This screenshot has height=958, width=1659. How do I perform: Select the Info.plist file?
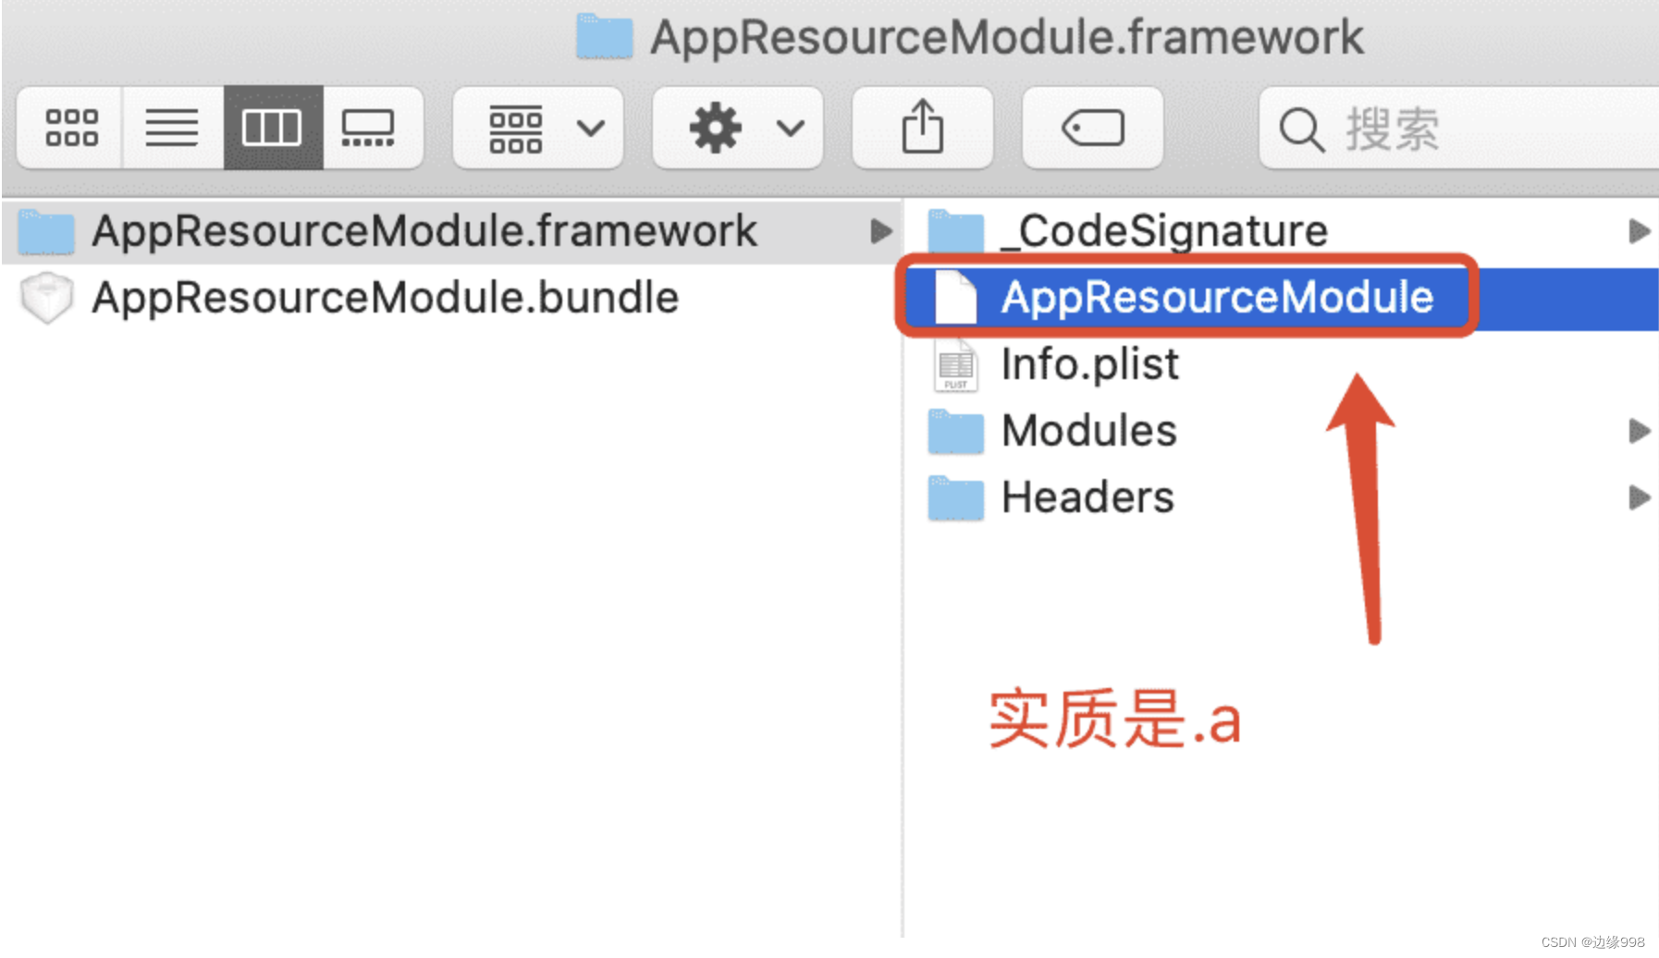[1089, 364]
